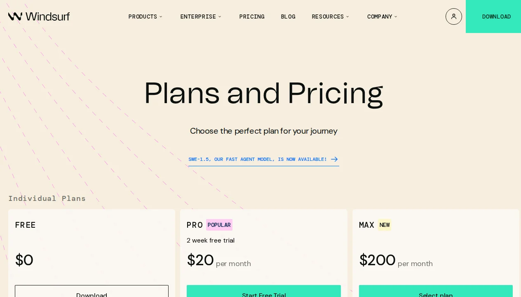Viewport: 521px width, 297px height.
Task: Open the account profile icon
Action: pos(454,16)
